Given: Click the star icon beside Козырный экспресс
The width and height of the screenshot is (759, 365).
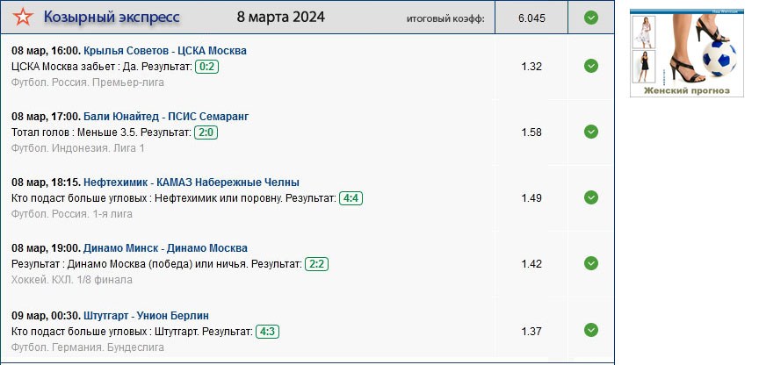Looking at the screenshot, I should [24, 18].
